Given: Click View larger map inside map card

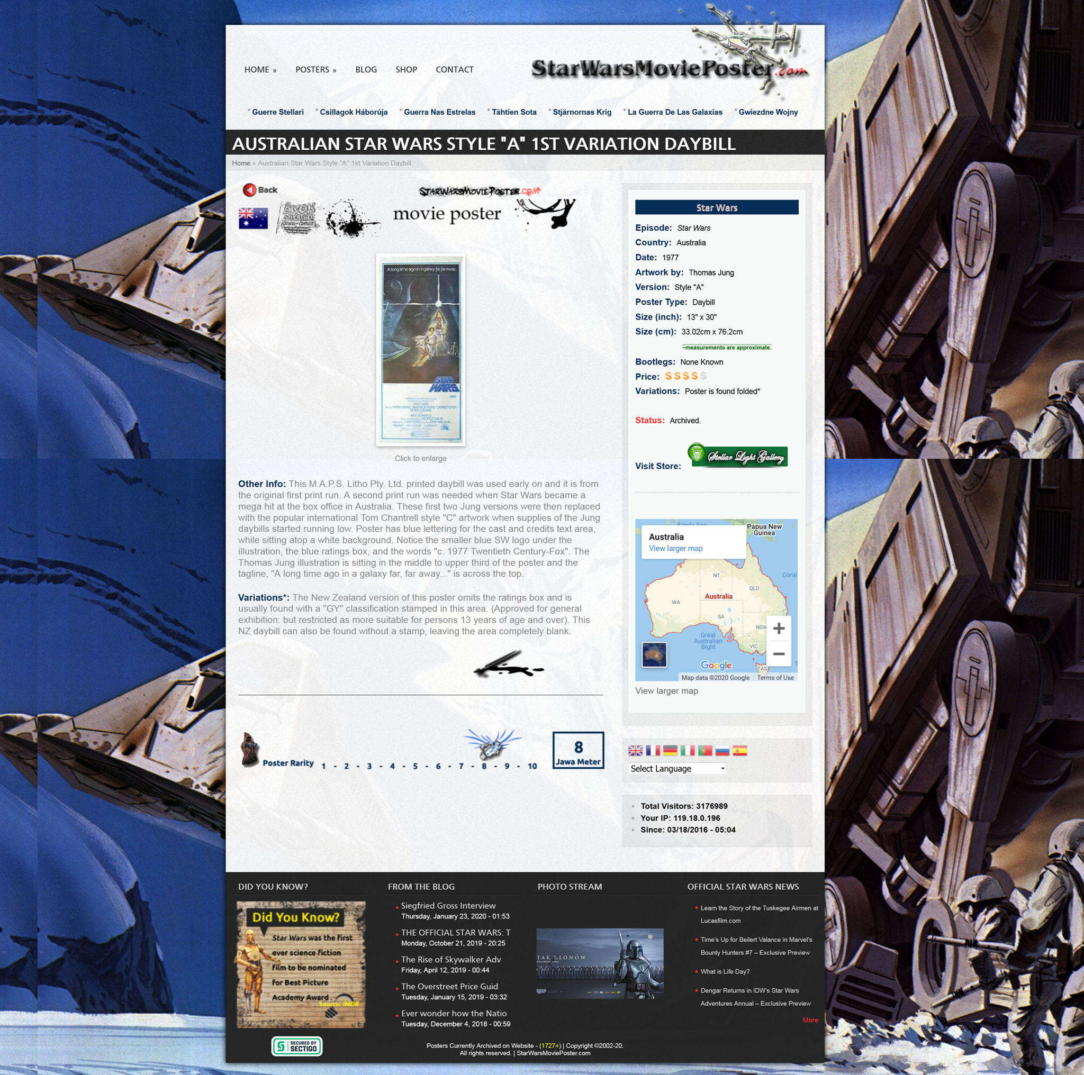Looking at the screenshot, I should pyautogui.click(x=675, y=549).
